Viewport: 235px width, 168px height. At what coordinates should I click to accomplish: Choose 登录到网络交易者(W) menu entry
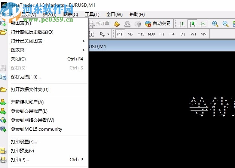44,120
